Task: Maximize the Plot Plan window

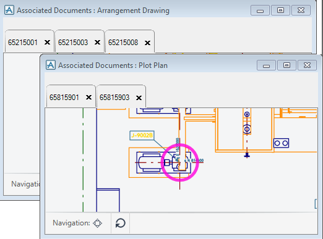Action: point(286,65)
